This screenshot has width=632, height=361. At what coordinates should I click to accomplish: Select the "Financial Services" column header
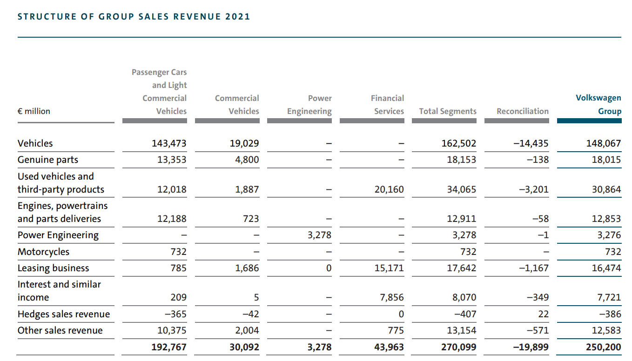click(x=387, y=105)
